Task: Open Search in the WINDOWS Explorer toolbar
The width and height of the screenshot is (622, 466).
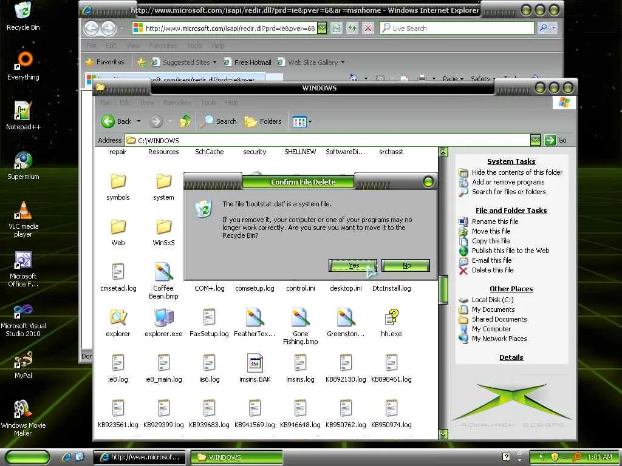Action: [219, 121]
